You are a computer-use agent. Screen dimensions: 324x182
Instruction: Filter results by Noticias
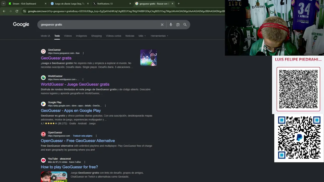click(130, 36)
